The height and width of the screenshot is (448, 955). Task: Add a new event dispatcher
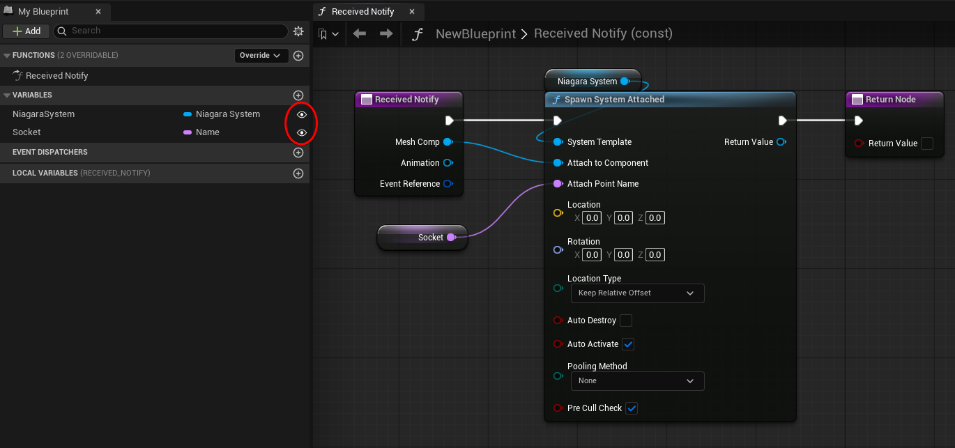point(298,153)
